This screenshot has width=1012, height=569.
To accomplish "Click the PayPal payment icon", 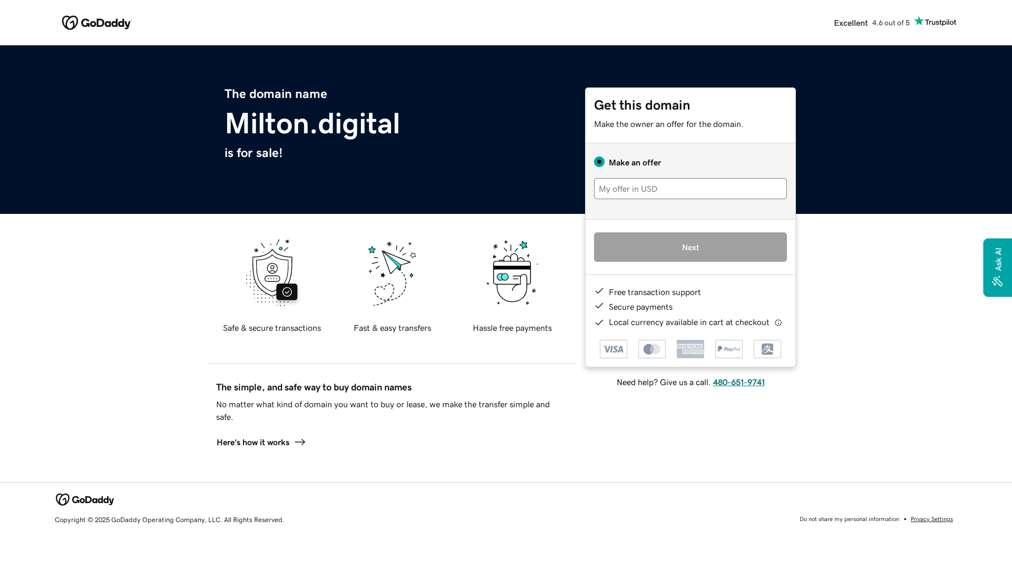I will click(728, 349).
